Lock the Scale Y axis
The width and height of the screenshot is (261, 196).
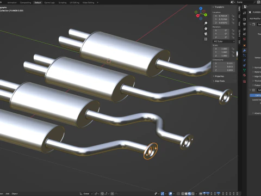point(233,52)
